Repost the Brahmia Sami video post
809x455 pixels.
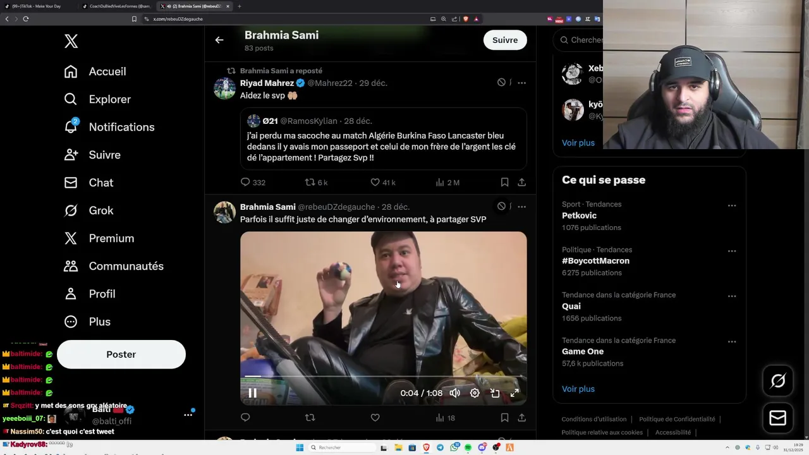point(310,417)
